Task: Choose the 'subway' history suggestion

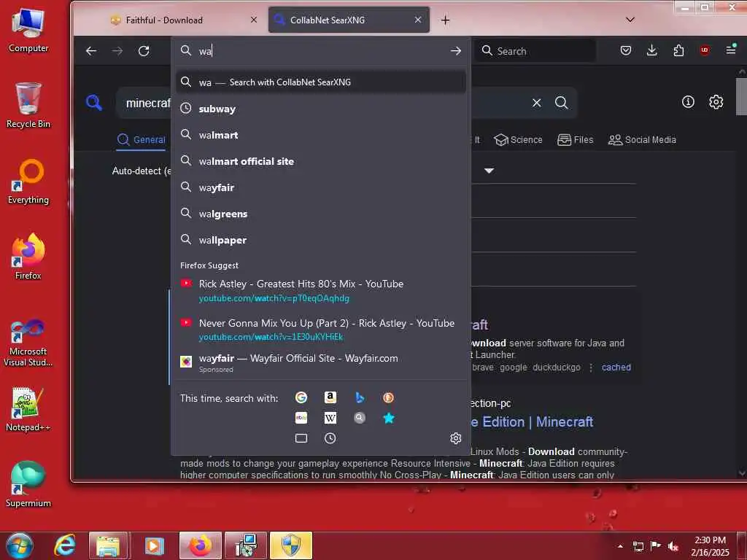Action: tap(321, 109)
